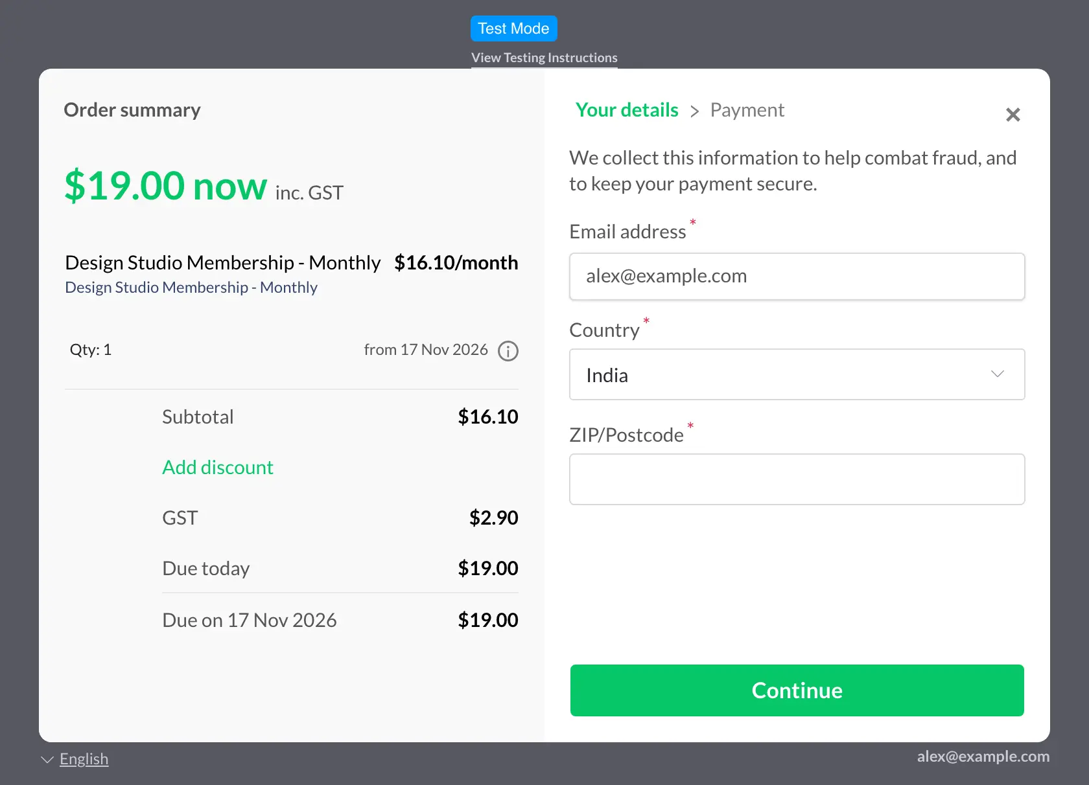
Task: Click the green Continue button
Action: [797, 690]
